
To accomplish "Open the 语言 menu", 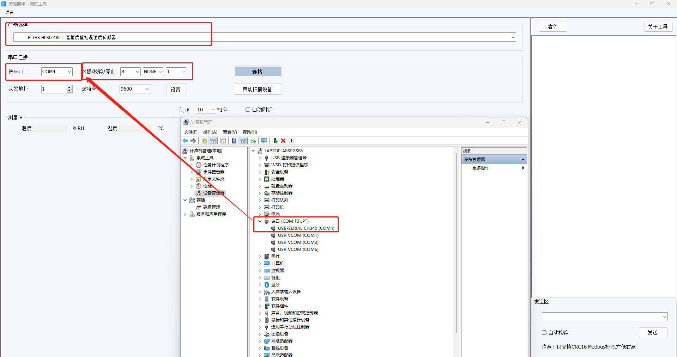I will coord(10,13).
